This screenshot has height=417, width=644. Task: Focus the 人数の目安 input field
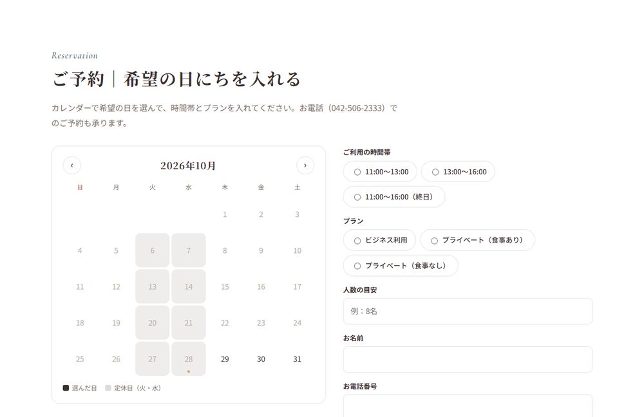(468, 311)
